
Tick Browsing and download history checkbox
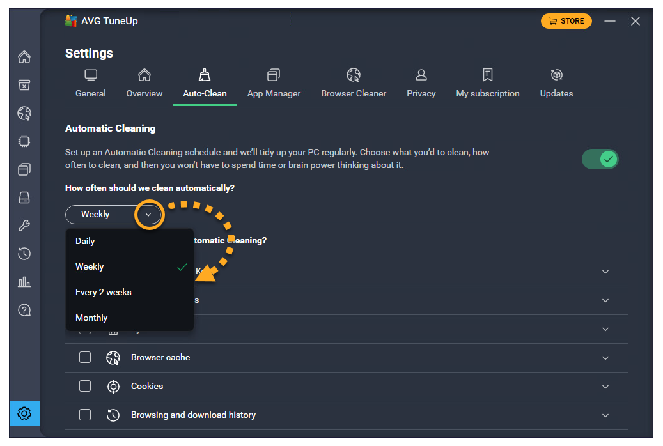[x=85, y=415]
